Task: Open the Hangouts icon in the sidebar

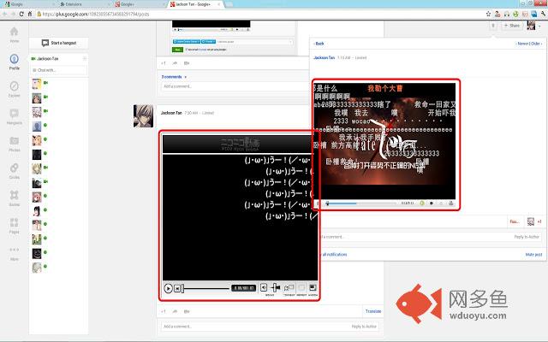Action: (14, 114)
